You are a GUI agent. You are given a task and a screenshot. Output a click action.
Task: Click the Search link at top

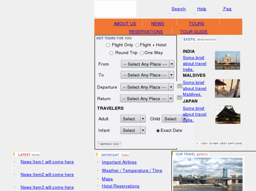pos(179,9)
